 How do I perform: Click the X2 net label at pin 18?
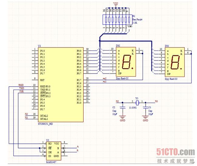pyautogui.click(x=26, y=114)
